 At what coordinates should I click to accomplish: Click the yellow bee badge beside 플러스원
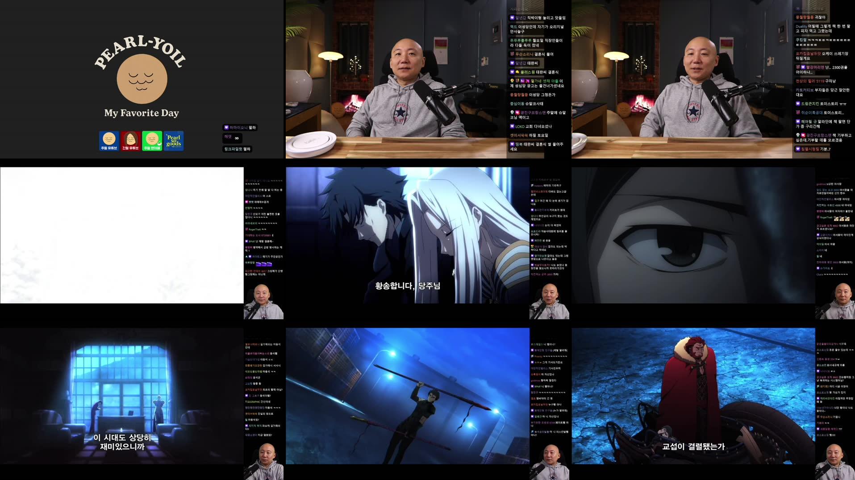pos(518,72)
